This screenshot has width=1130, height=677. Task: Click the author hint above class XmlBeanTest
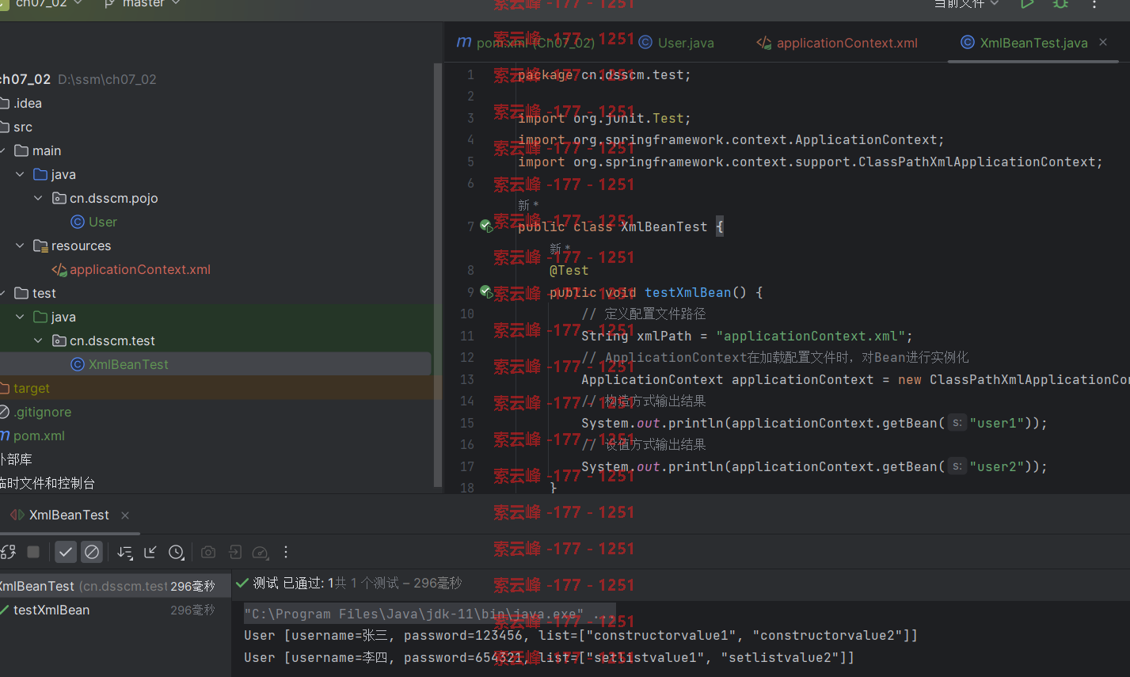(528, 205)
